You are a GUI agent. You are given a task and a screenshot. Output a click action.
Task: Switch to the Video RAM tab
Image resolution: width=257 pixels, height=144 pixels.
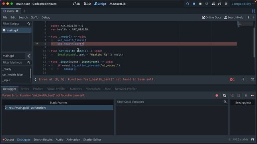[93, 89]
